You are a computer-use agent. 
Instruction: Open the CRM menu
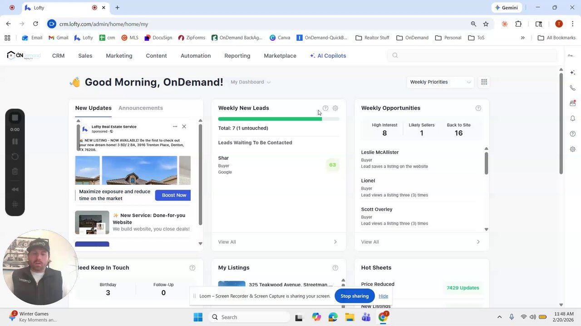pos(58,56)
